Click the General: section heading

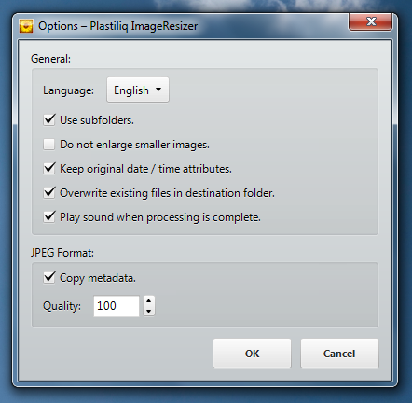[x=50, y=59]
